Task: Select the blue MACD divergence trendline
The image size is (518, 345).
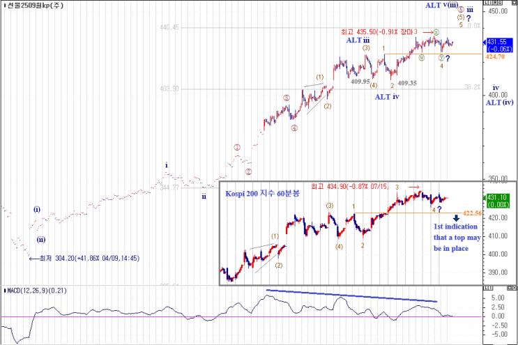Action: tap(351, 296)
